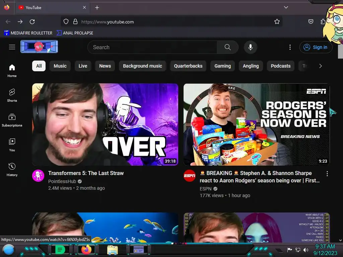Open Subscriptions from the sidebar
The width and height of the screenshot is (343, 257).
click(12, 120)
